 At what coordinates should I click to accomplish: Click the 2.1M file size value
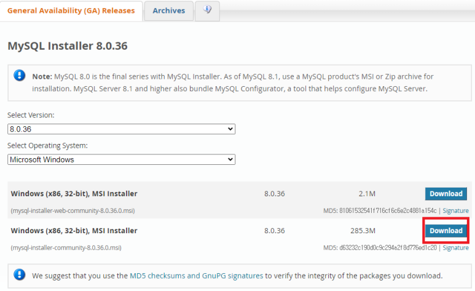(367, 194)
